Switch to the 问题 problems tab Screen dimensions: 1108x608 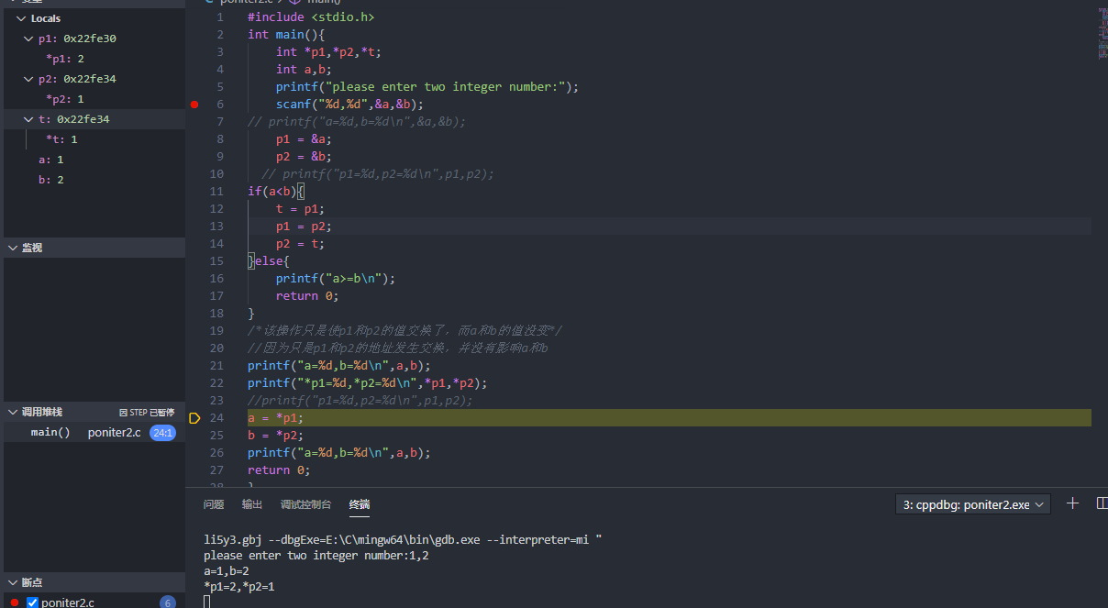click(214, 504)
